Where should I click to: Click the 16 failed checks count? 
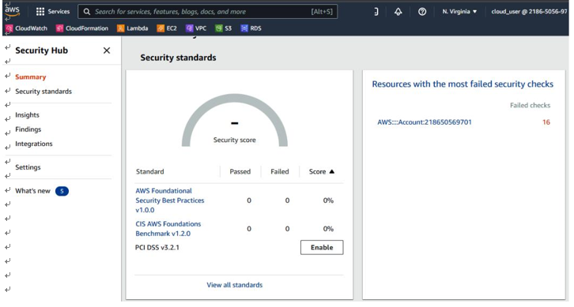(x=546, y=122)
